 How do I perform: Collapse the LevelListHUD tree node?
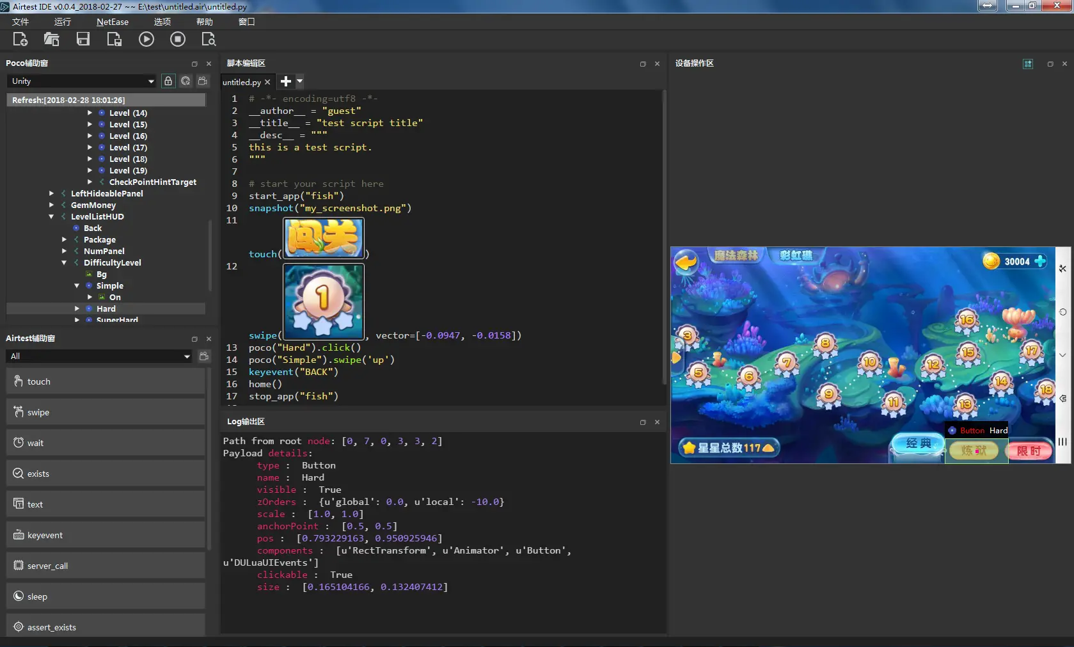tap(51, 216)
